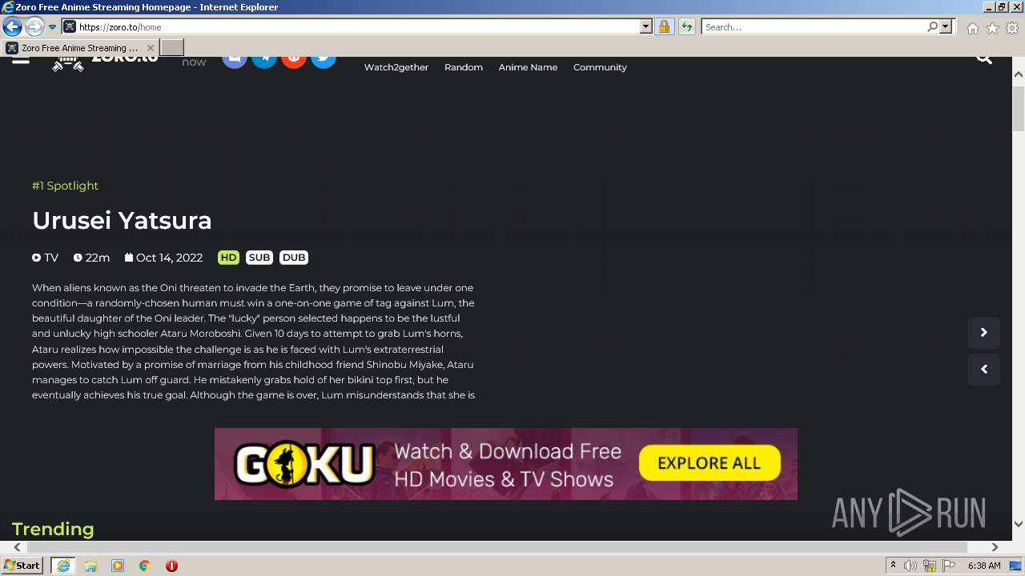Refresh the page with green arrows icon

coord(686,27)
